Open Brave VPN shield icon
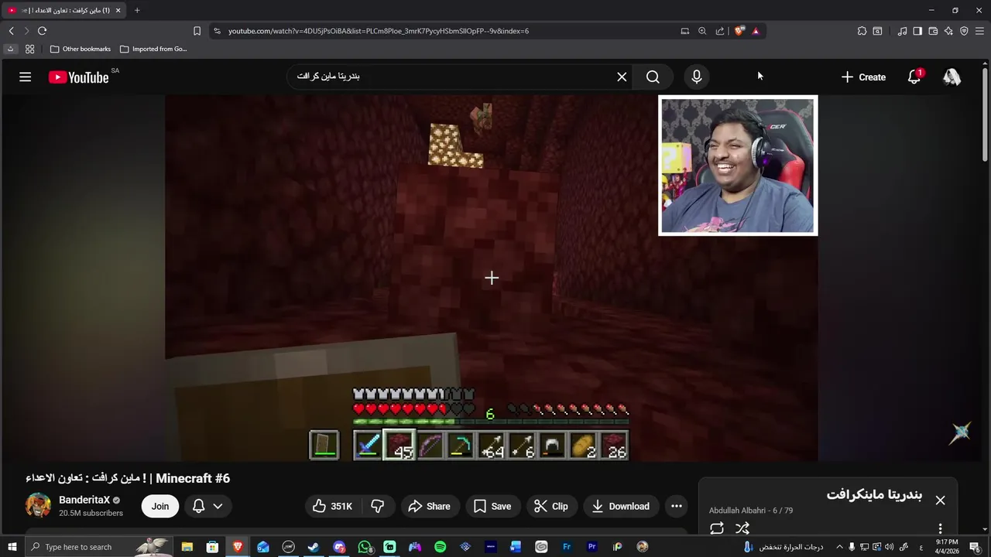The image size is (991, 557). pyautogui.click(x=964, y=31)
